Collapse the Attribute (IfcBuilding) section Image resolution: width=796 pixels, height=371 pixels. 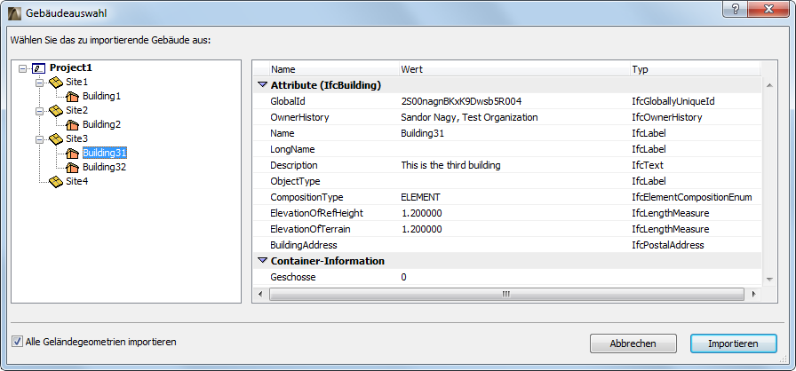pyautogui.click(x=262, y=85)
